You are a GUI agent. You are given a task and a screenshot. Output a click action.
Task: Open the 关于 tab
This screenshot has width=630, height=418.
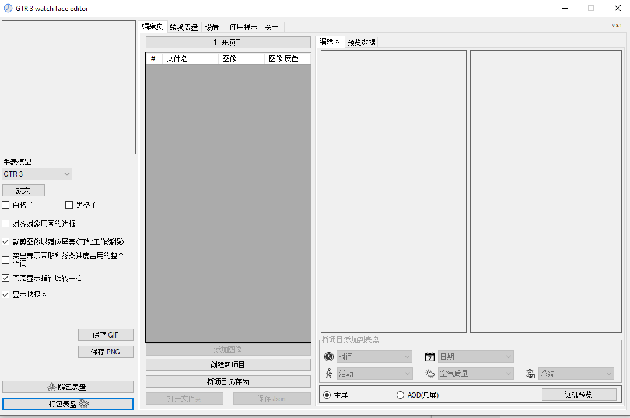[x=272, y=27]
